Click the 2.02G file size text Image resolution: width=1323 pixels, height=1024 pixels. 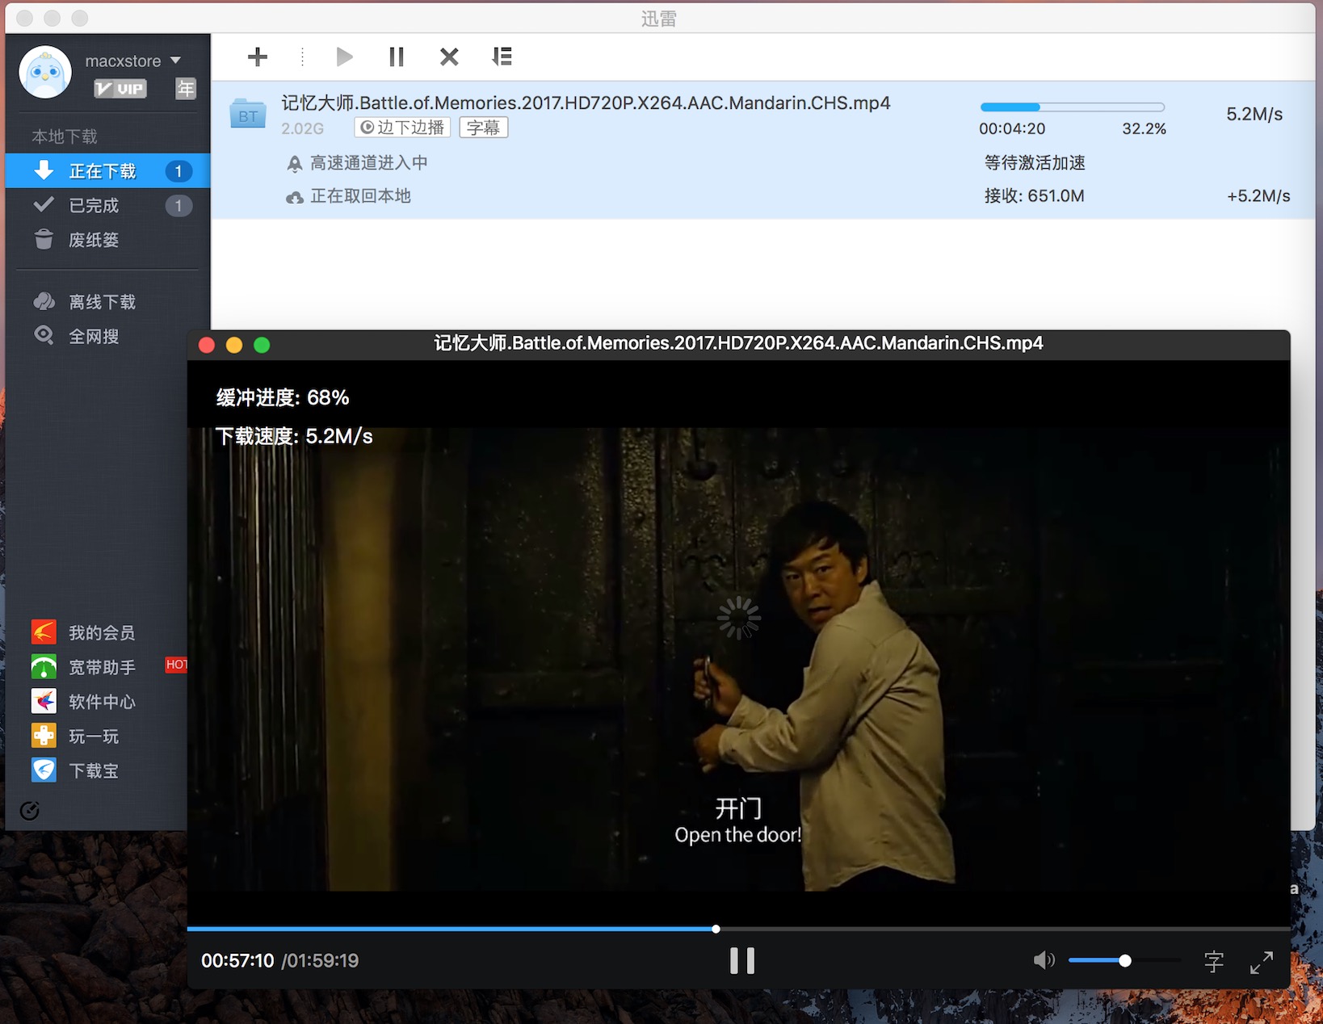(302, 128)
